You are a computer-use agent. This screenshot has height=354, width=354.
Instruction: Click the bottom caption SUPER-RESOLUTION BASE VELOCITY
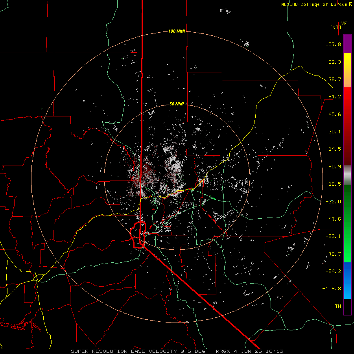pos(124,351)
